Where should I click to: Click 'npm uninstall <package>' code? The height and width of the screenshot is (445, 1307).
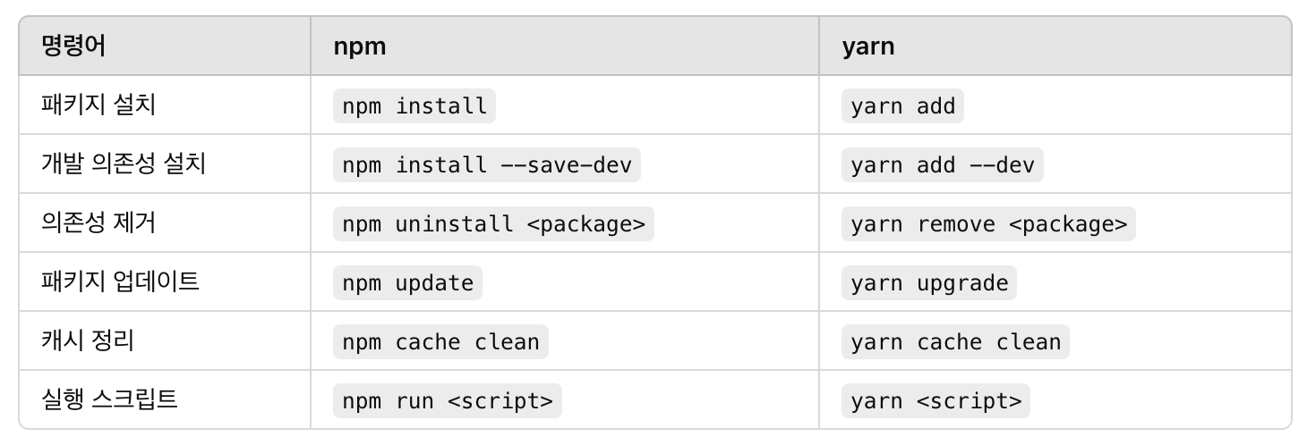click(x=493, y=224)
